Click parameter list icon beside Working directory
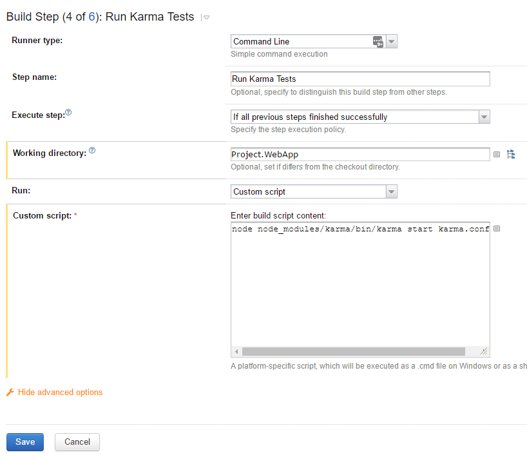The height and width of the screenshot is (457, 527). coord(497,154)
